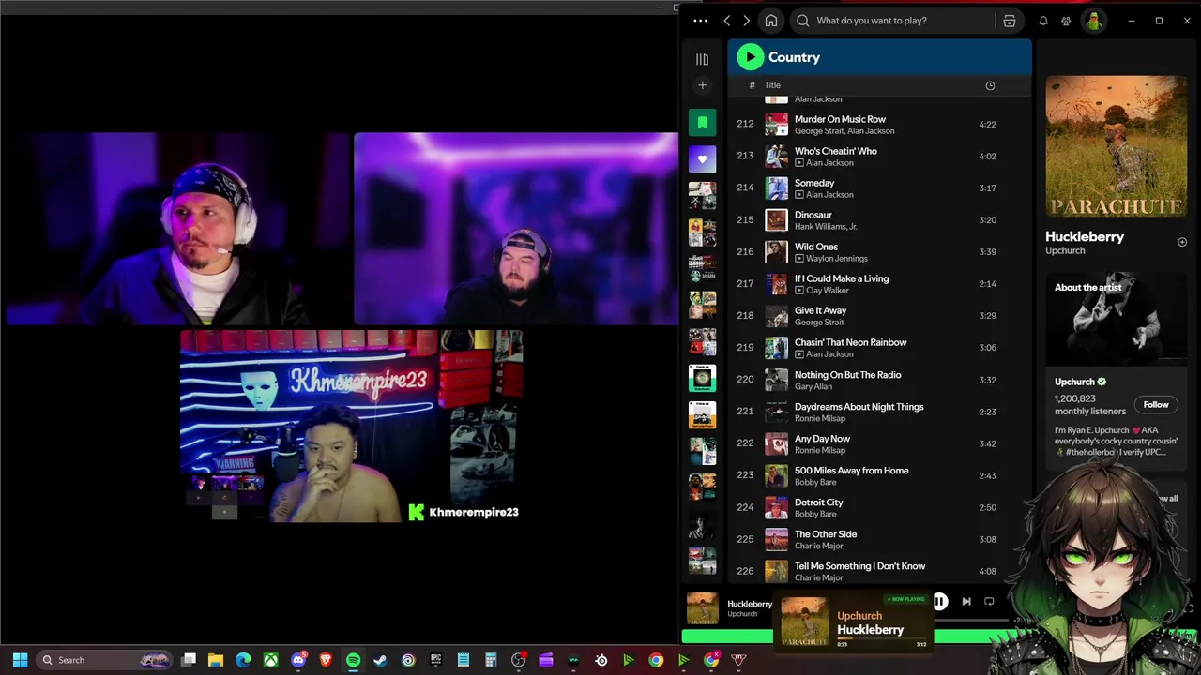1201x675 pixels.
Task: Launch Microsoft Edge from the taskbar
Action: 243,660
